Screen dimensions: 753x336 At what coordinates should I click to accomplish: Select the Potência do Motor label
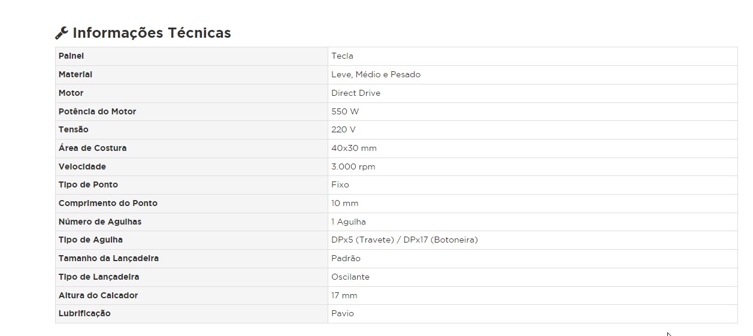pyautogui.click(x=97, y=112)
